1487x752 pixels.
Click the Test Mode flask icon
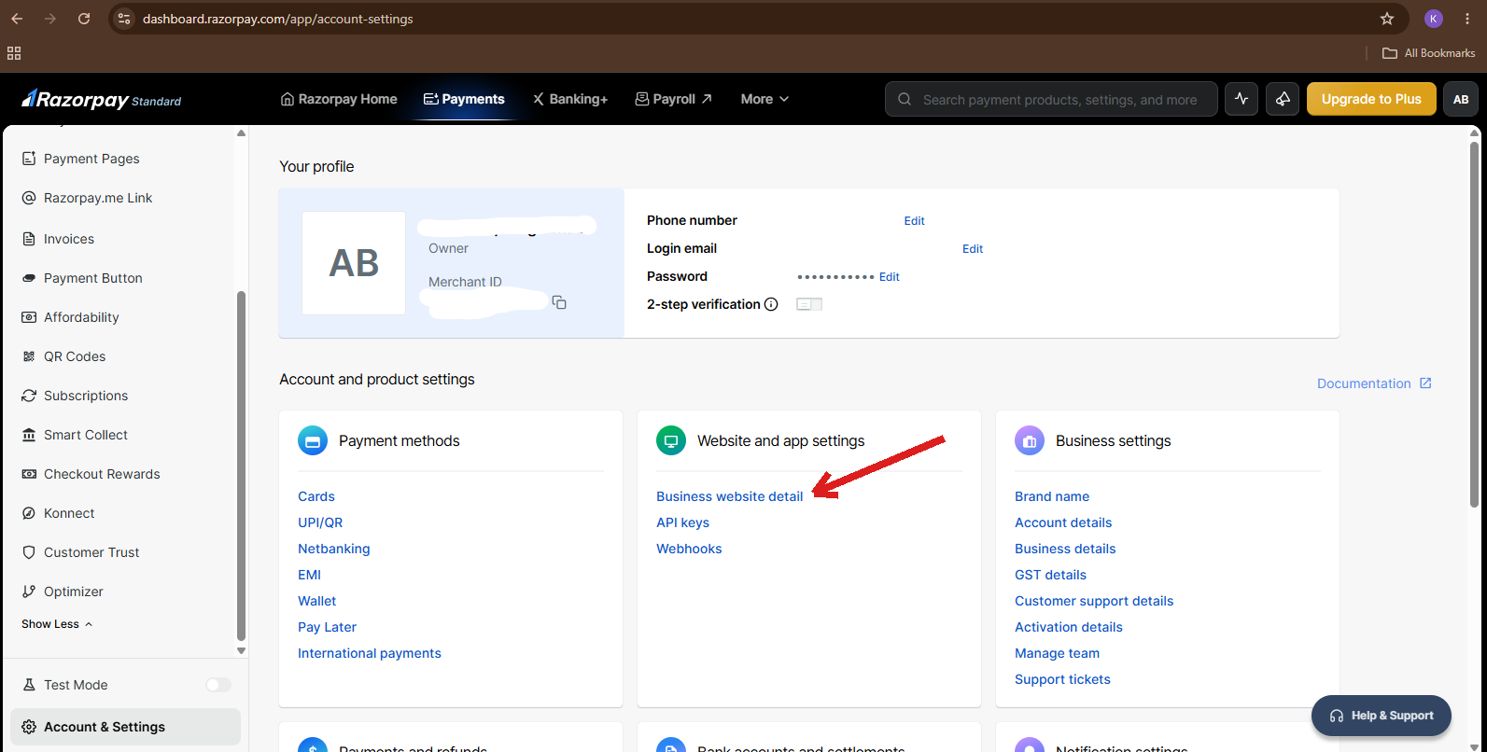pyautogui.click(x=29, y=685)
